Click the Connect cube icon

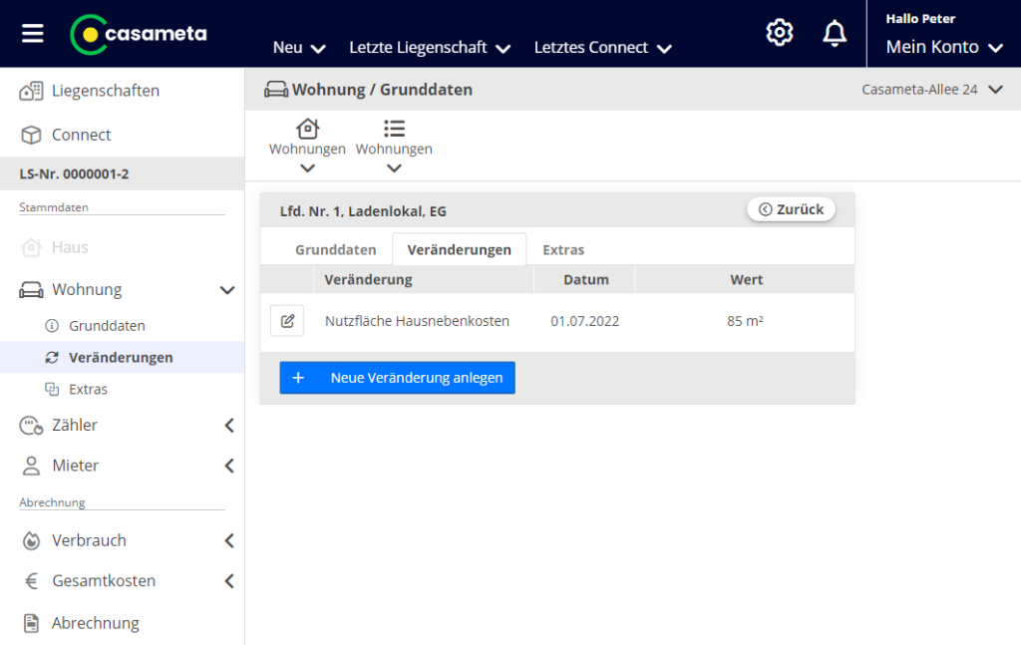[31, 135]
